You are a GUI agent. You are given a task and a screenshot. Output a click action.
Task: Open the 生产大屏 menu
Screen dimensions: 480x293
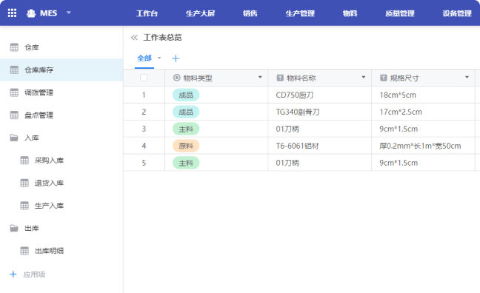pyautogui.click(x=200, y=13)
